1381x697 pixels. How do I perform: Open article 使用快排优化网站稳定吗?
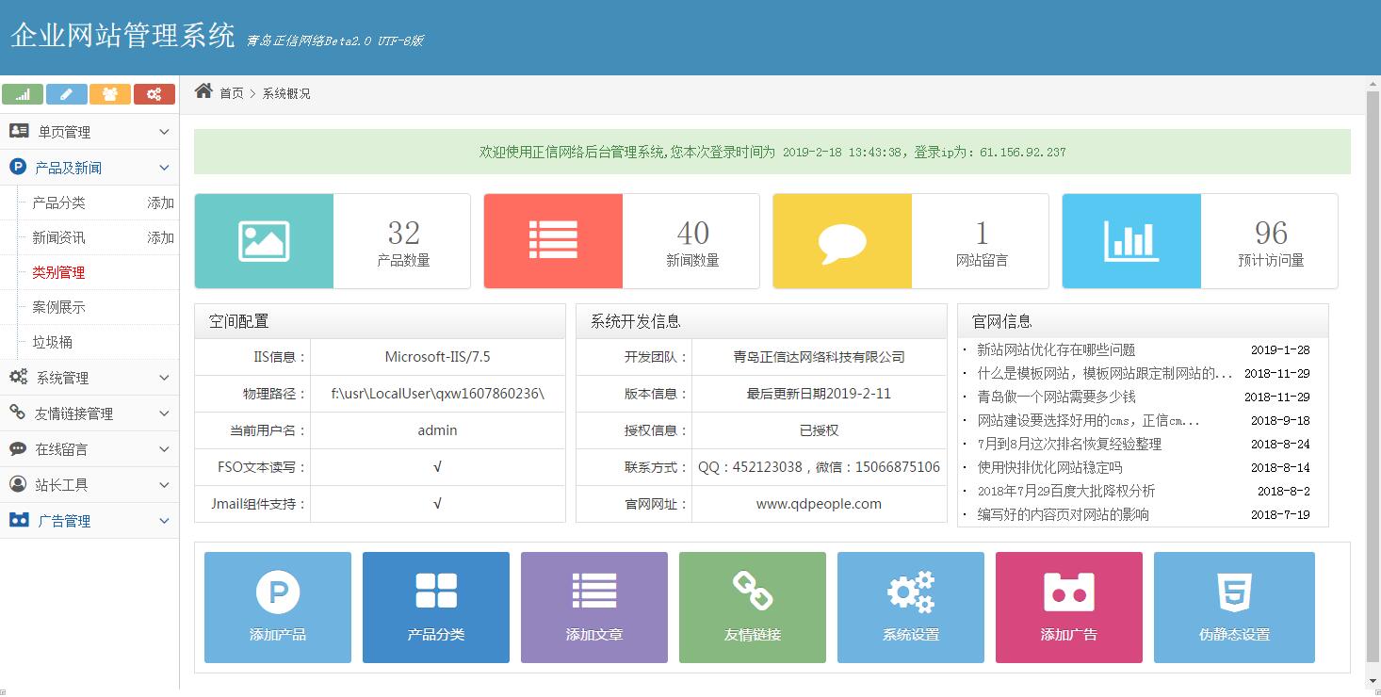coord(1049,467)
